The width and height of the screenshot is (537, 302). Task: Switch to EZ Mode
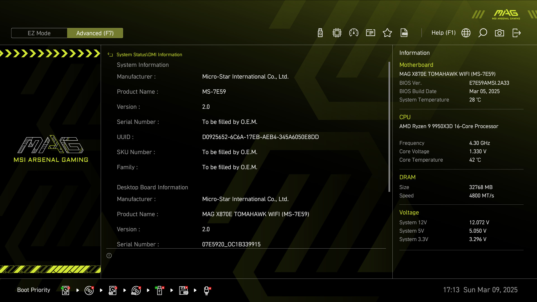point(39,33)
